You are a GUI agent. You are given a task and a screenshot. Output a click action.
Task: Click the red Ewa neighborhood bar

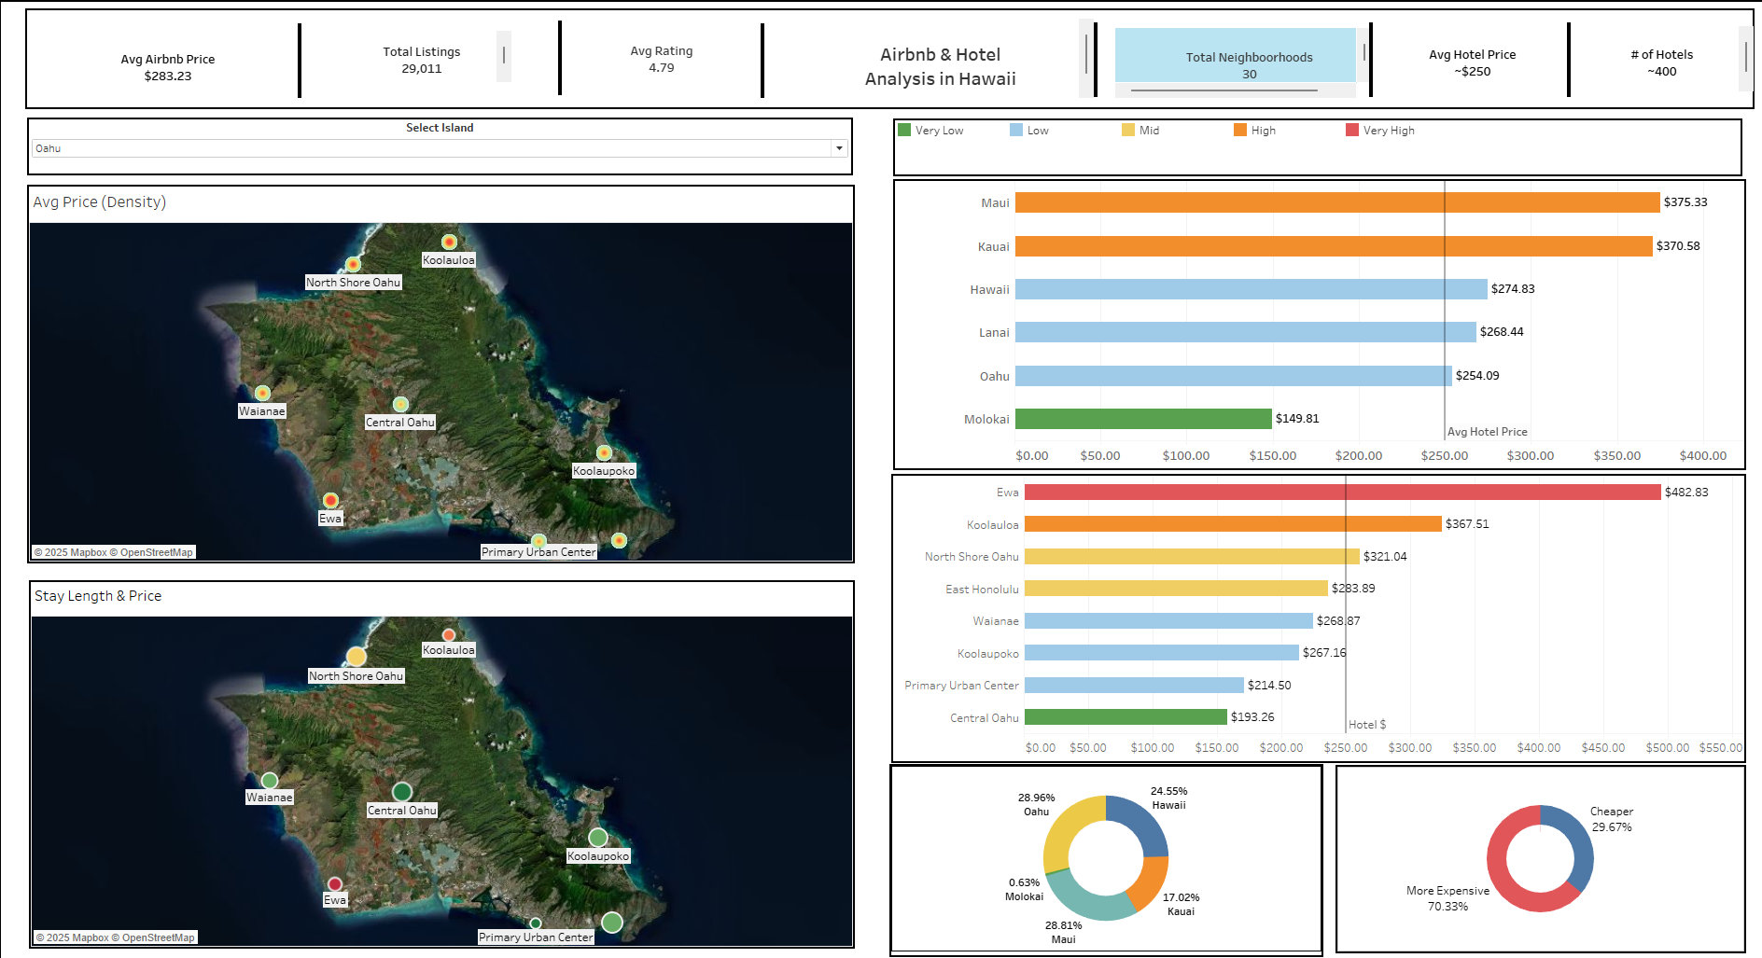point(1343,492)
